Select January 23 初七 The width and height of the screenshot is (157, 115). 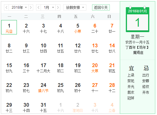pos(26,87)
